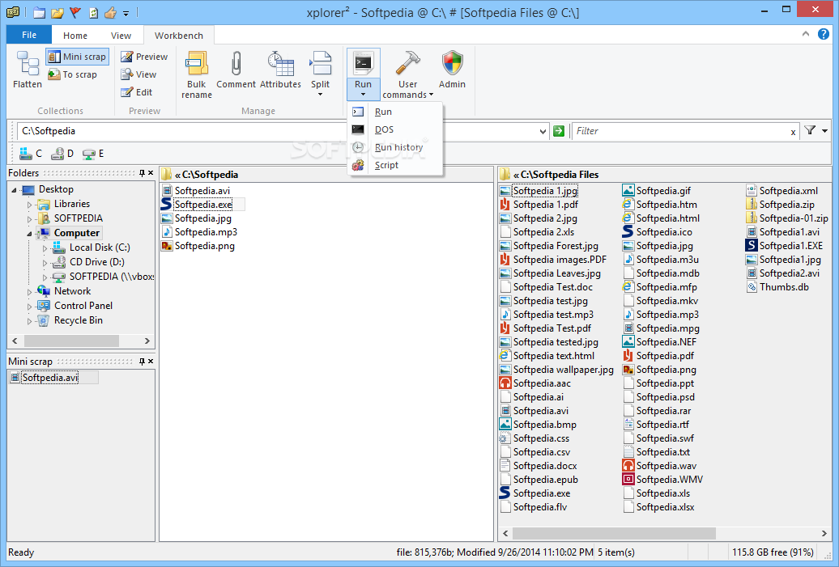This screenshot has width=839, height=567.
Task: Select the Workbench ribbon tab
Action: tap(179, 36)
